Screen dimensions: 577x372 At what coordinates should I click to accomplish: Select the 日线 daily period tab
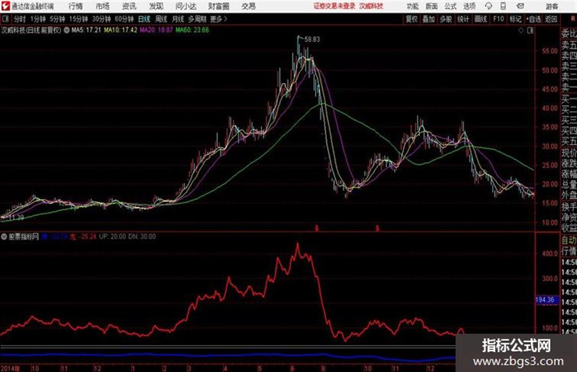click(x=144, y=19)
